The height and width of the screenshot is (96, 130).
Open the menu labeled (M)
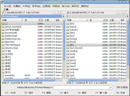[17, 6]
